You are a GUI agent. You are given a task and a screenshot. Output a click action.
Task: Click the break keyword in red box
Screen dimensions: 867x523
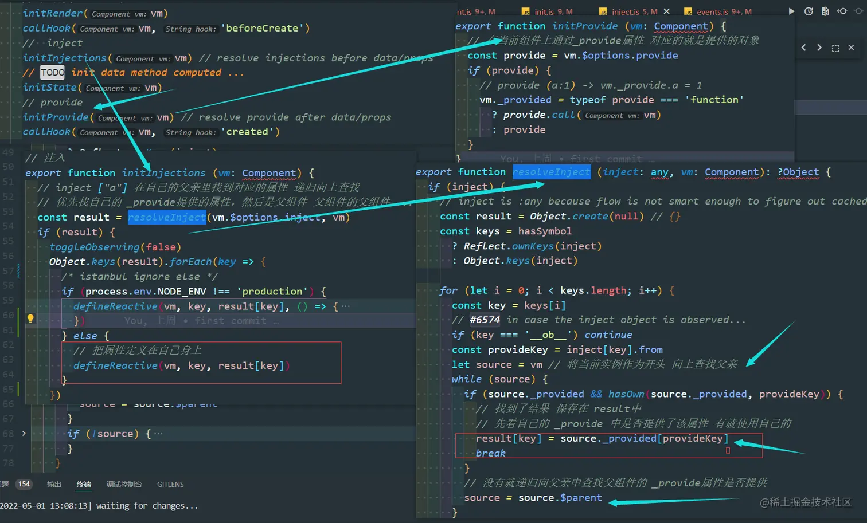(491, 453)
